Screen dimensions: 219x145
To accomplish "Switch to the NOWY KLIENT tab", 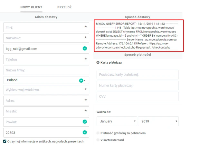I will [x=31, y=7].
